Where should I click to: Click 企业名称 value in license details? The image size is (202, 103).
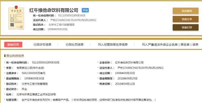129,62
